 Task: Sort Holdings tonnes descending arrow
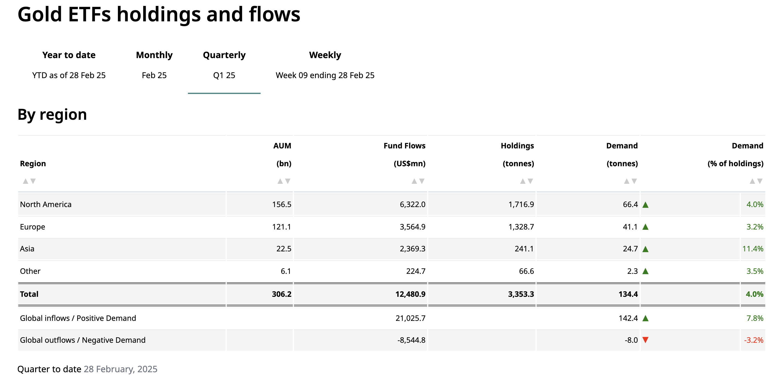[530, 181]
